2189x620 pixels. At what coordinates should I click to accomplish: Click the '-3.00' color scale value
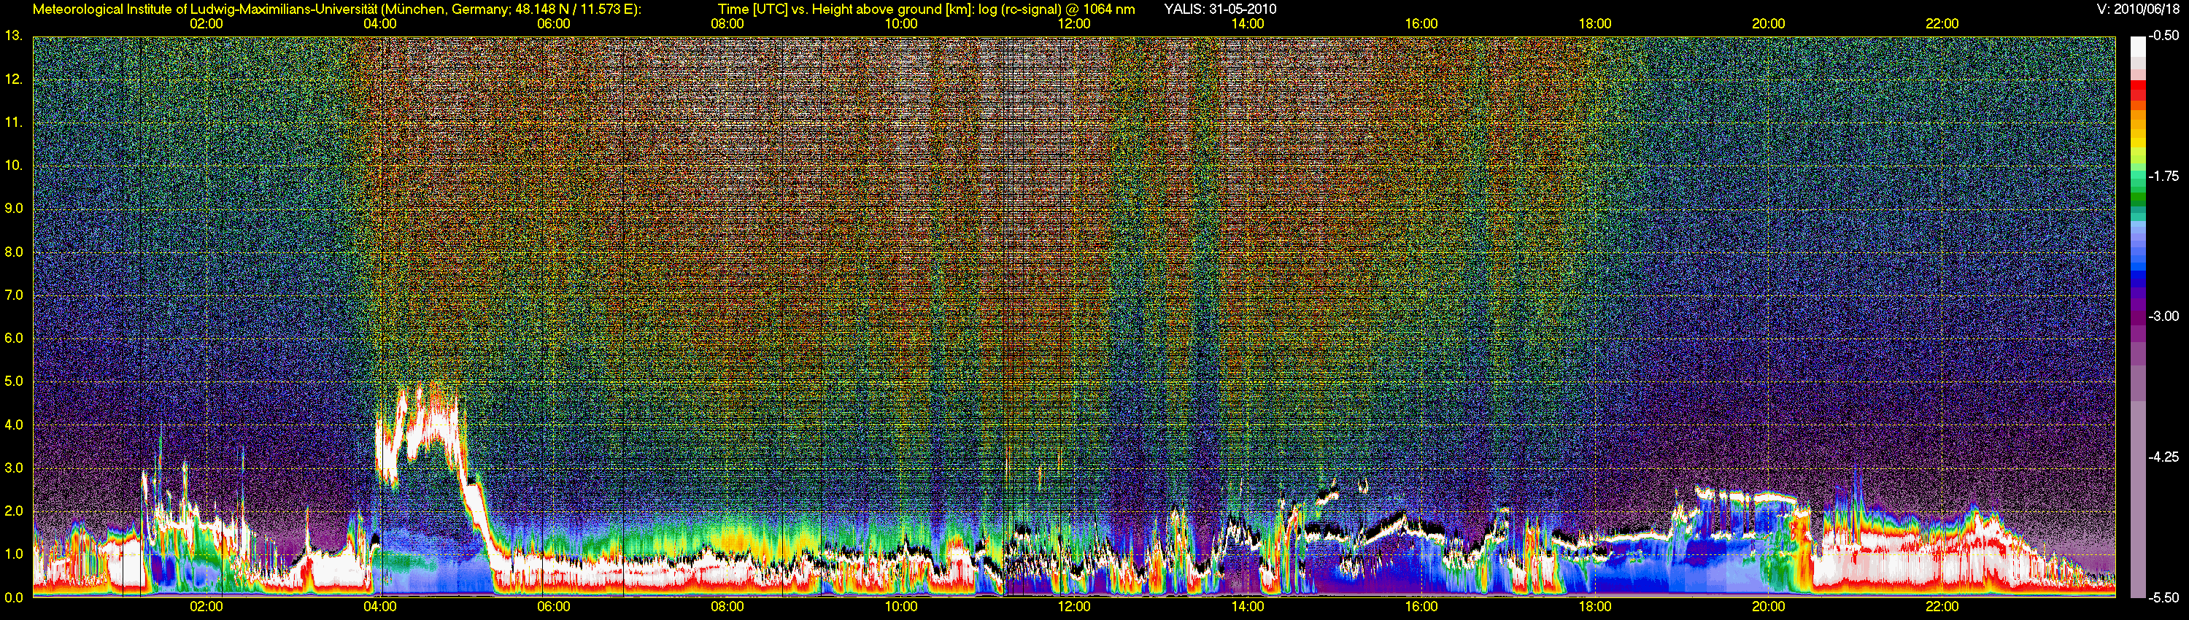click(2163, 317)
